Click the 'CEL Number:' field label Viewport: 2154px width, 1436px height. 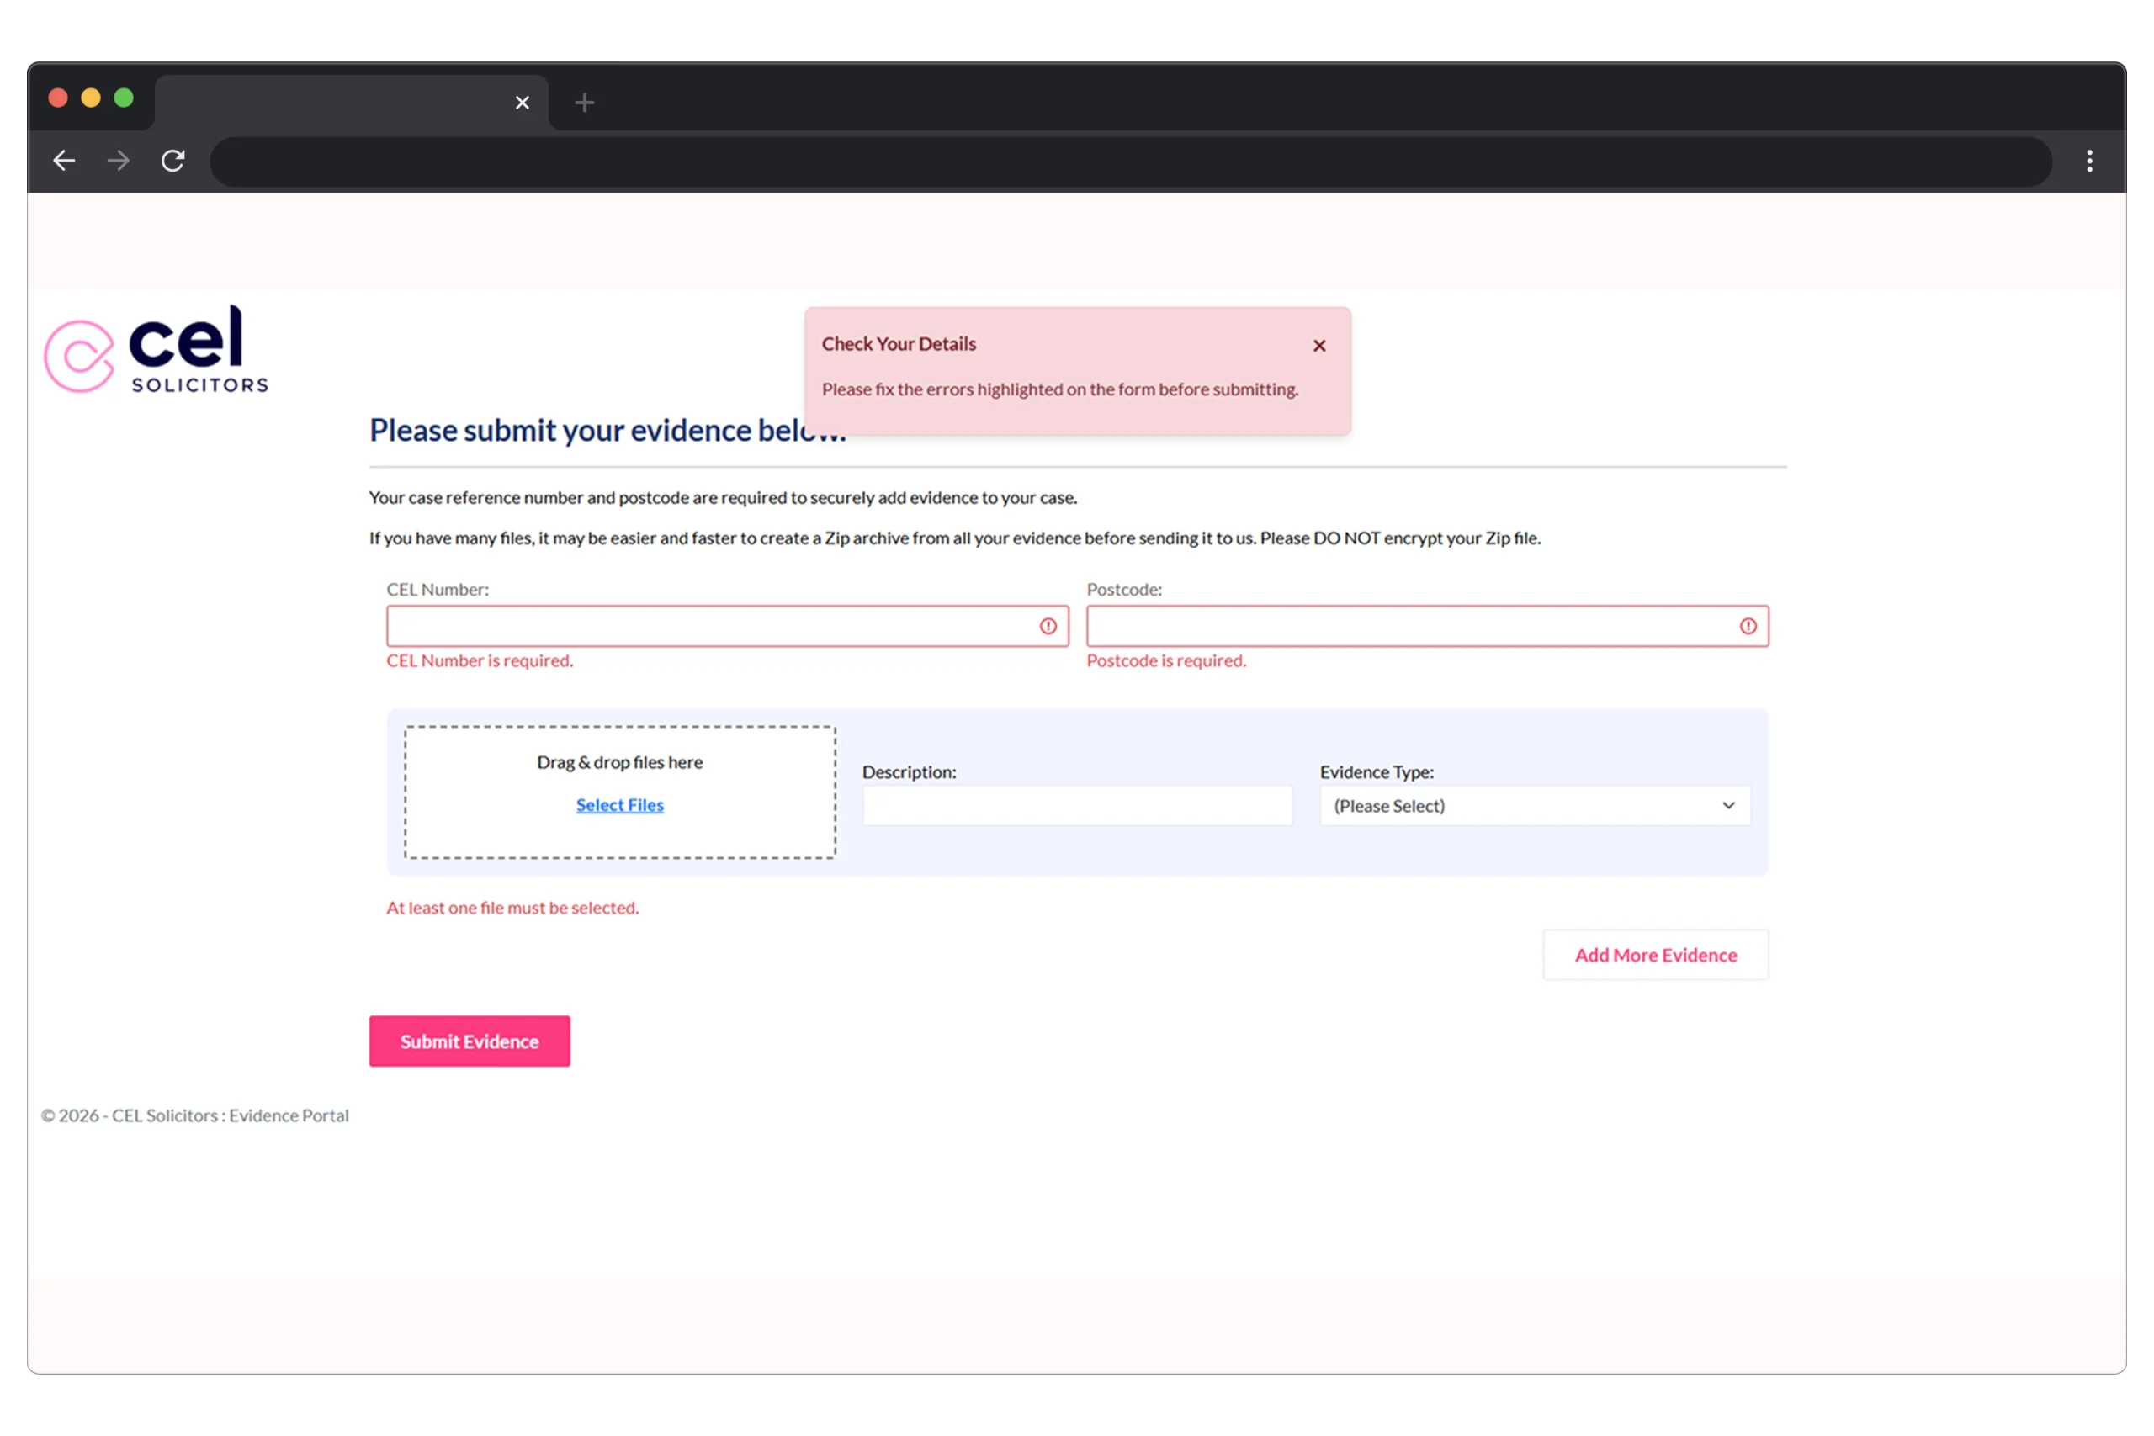coord(438,589)
